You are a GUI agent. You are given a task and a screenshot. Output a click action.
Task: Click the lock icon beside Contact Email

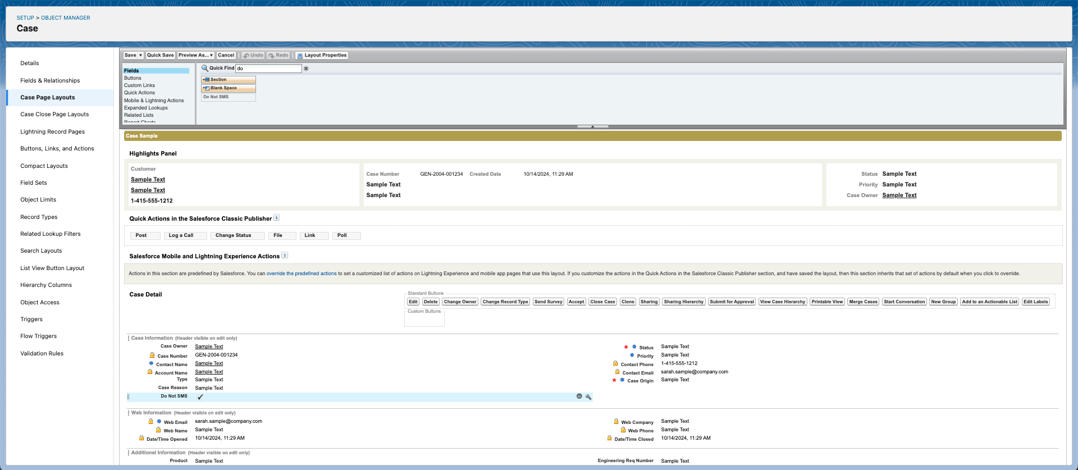pyautogui.click(x=617, y=372)
